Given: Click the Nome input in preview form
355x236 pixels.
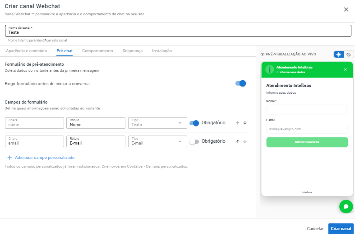Looking at the screenshot, I should click(x=307, y=109).
